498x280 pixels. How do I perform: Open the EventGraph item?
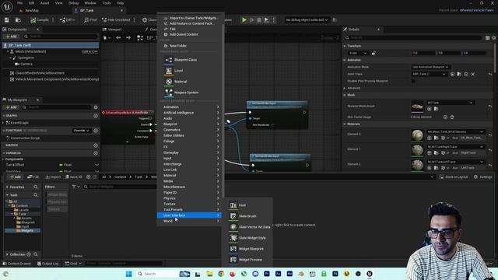(x=19, y=123)
